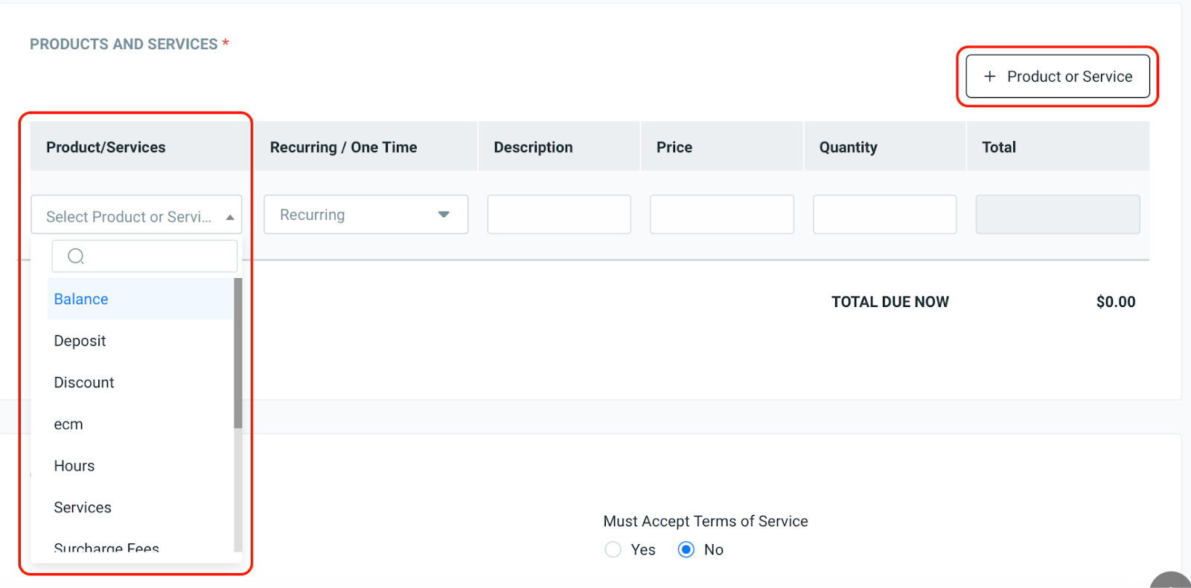1191x588 pixels.
Task: Select Surcharge Fees list option
Action: point(141,544)
